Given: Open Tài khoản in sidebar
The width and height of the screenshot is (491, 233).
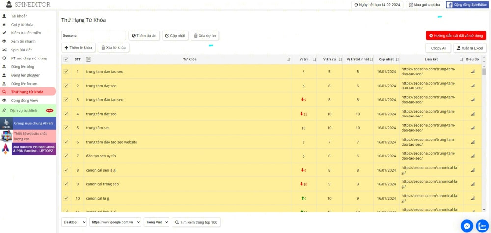Looking at the screenshot, I should pos(19,16).
